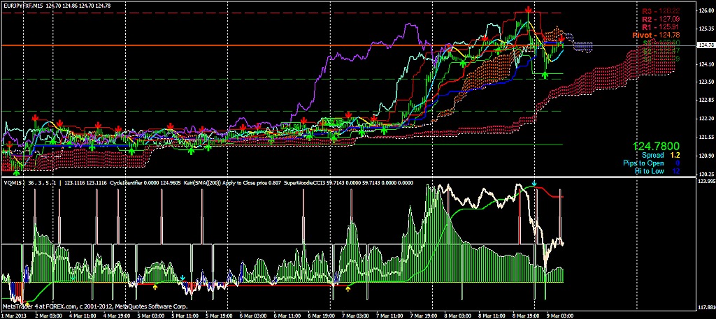The image size is (716, 319).
Task: Select the horizontal orange pivot line
Action: tap(210, 45)
